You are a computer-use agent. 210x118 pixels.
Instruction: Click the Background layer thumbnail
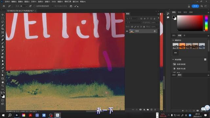132,31
